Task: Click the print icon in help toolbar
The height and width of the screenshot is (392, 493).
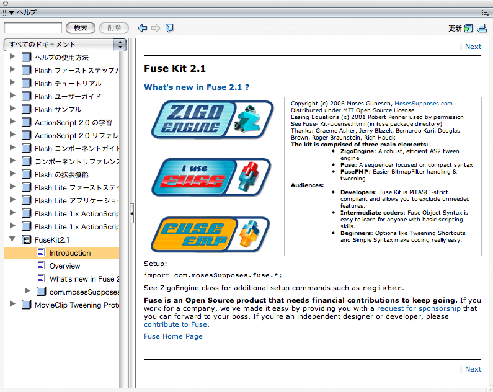Action: (482, 28)
